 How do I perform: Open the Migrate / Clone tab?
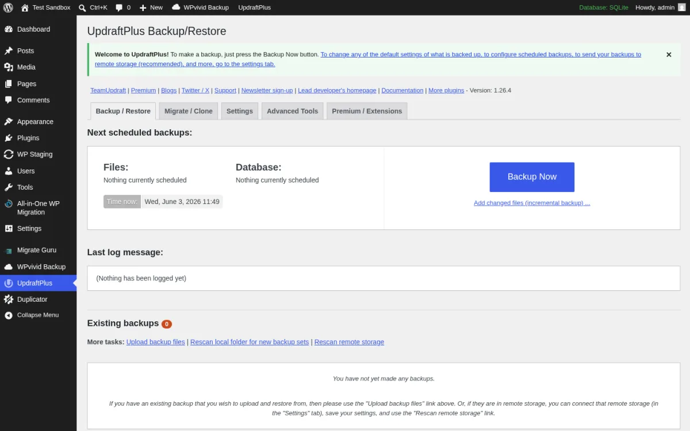(x=189, y=111)
